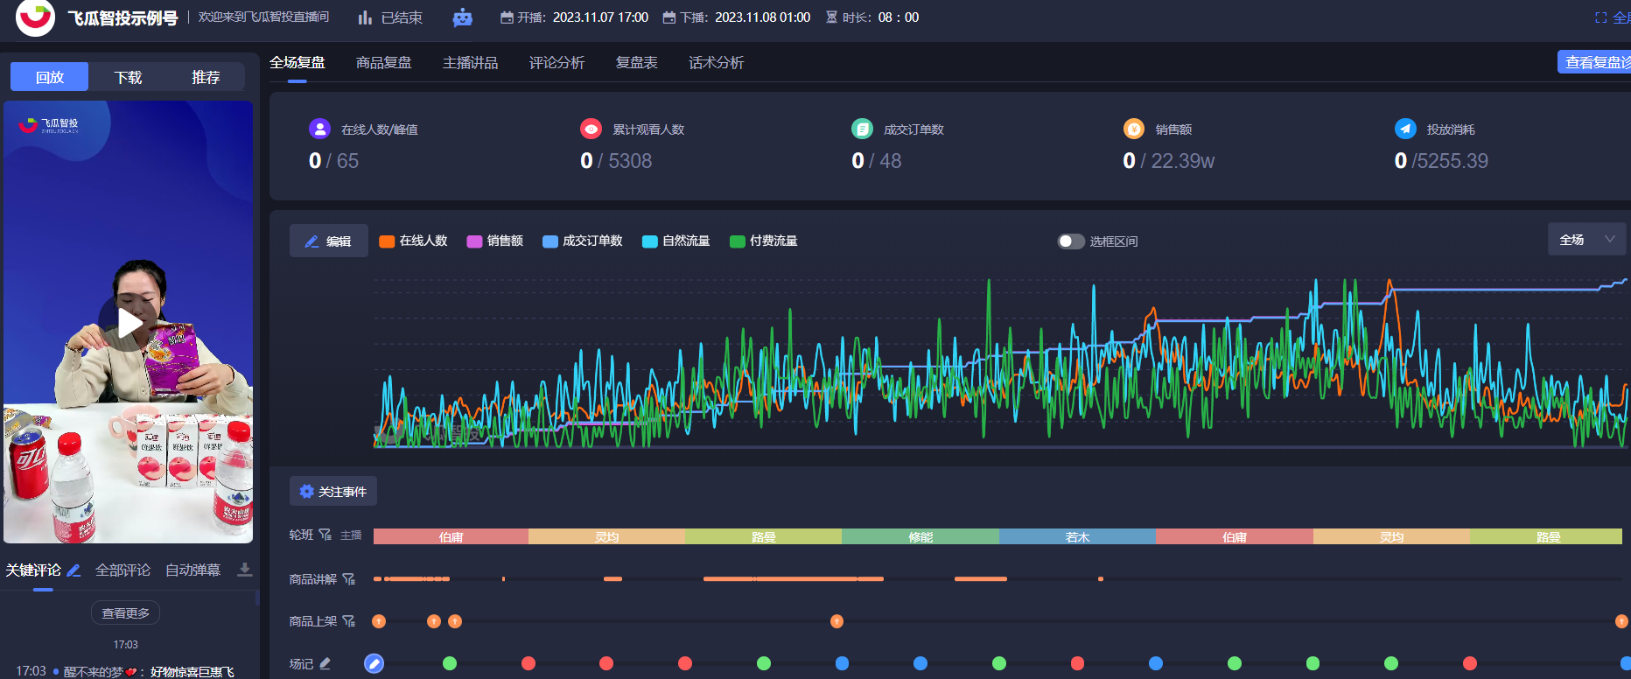Click the 飞瓜智投示例号 account name
The image size is (1631, 679).
(x=123, y=17)
